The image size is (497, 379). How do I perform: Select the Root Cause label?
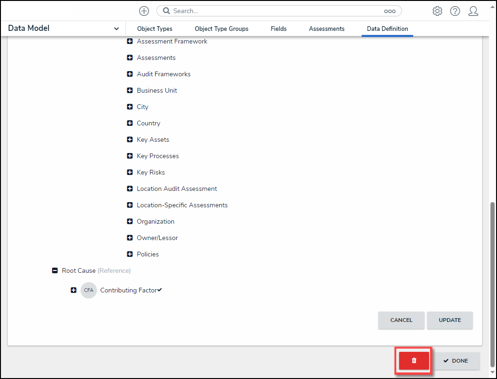pos(79,271)
